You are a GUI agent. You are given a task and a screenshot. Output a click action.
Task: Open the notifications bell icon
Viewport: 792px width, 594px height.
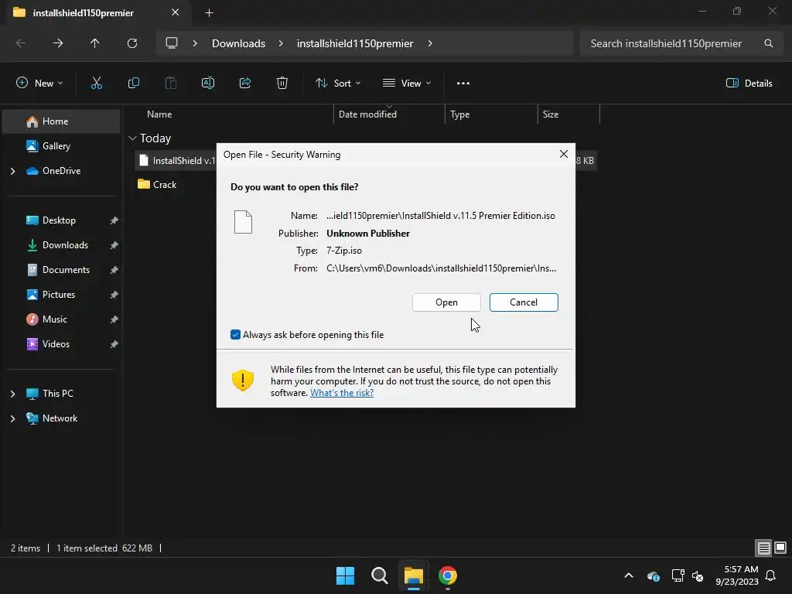tap(771, 575)
